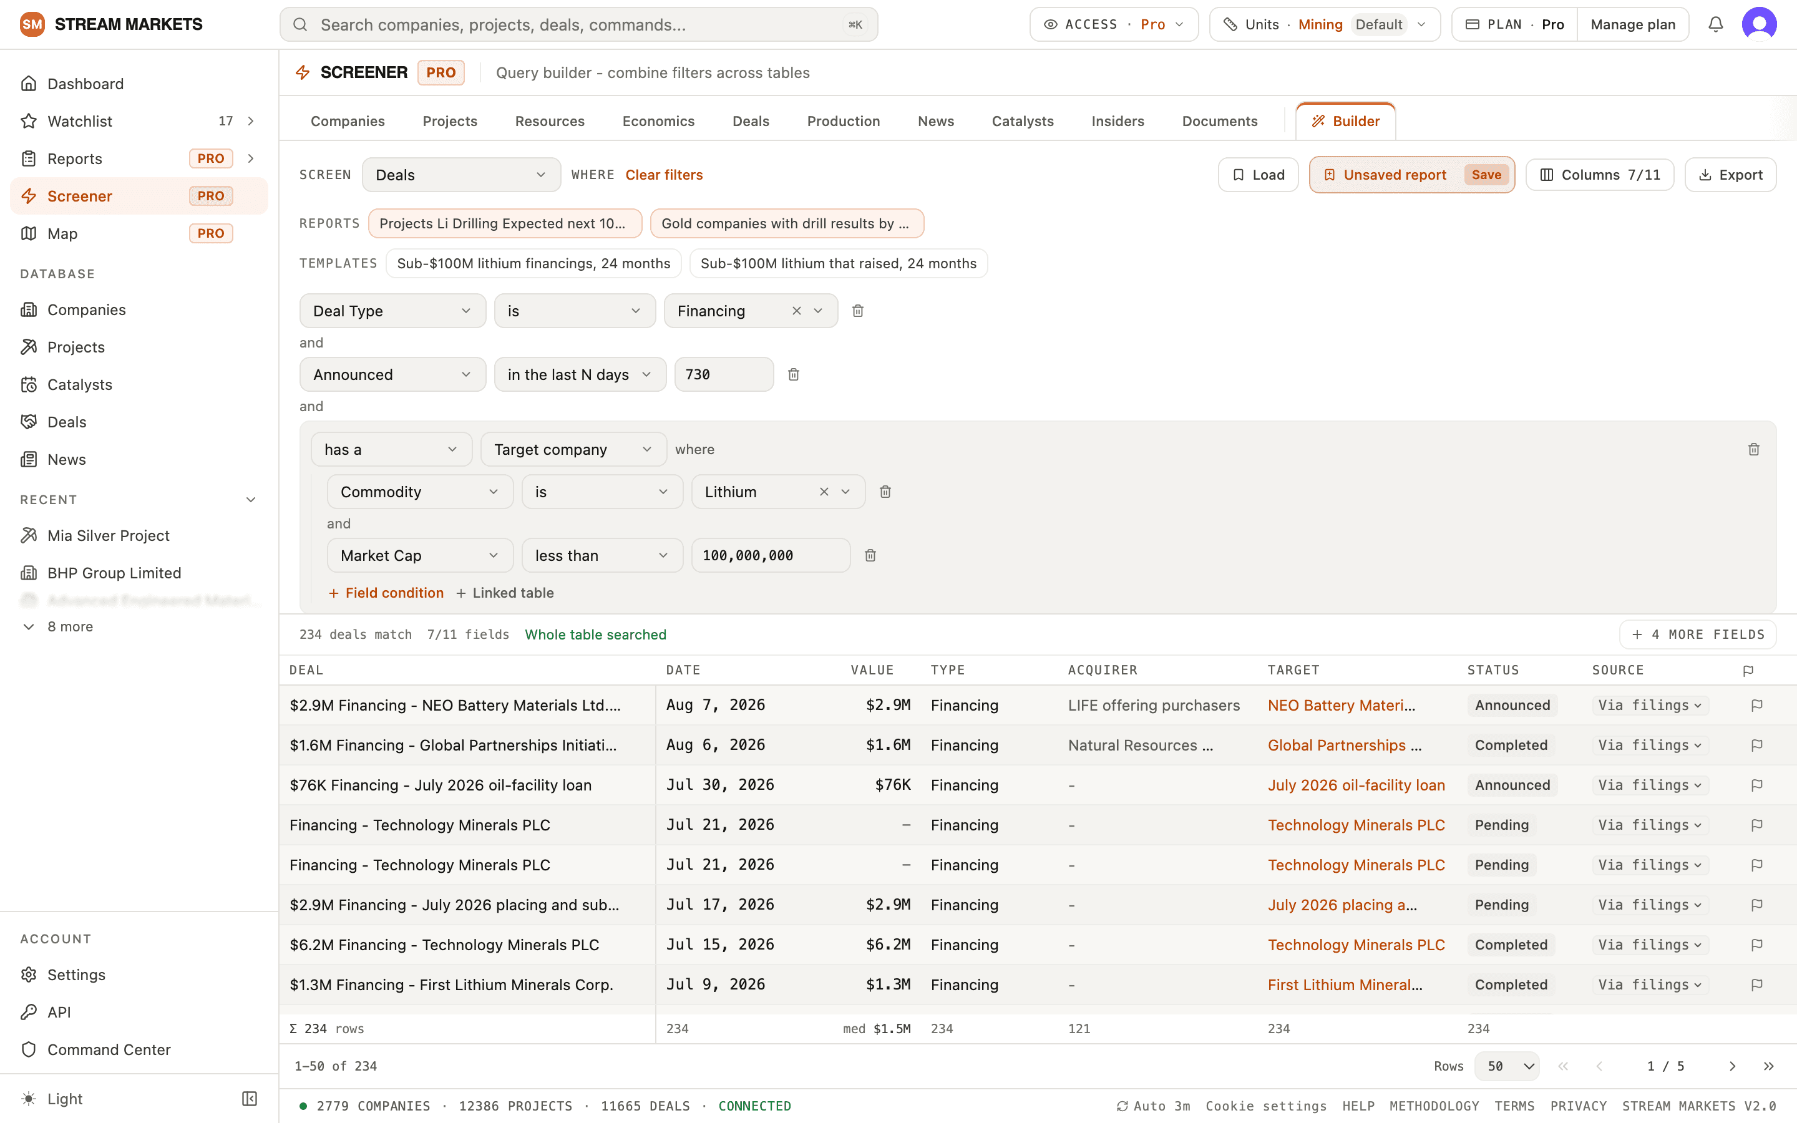
Task: Flag the First Lithium Minerals deal row
Action: [x=1756, y=985]
